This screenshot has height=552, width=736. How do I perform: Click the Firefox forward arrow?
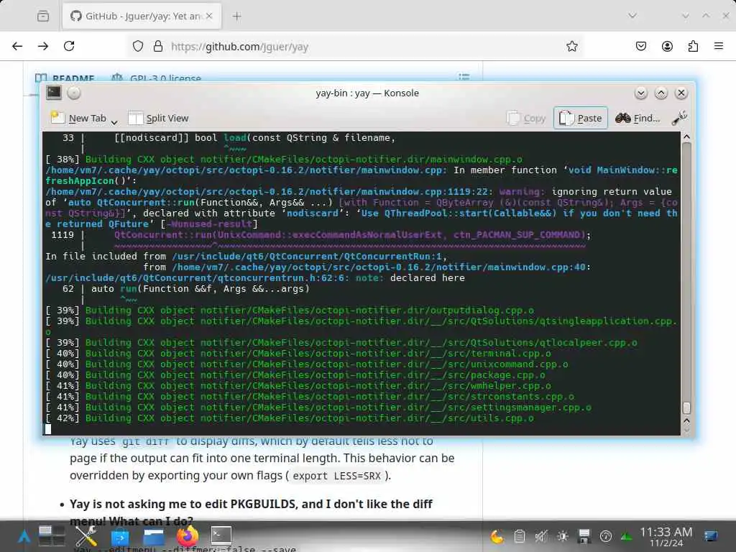pos(43,46)
